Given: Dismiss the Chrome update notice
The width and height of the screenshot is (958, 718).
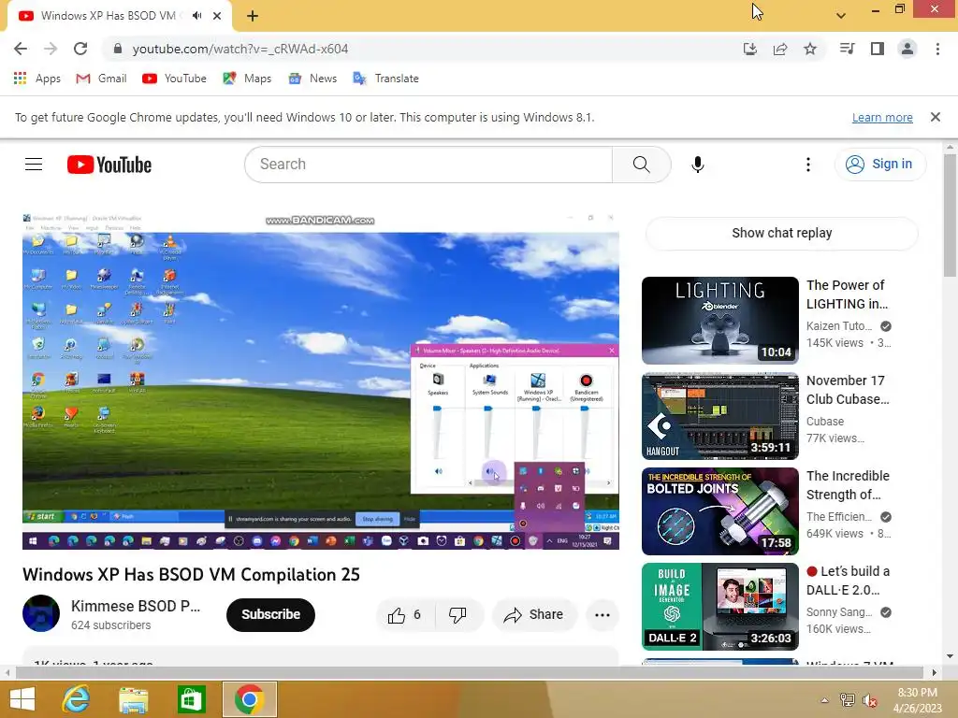Looking at the screenshot, I should coord(935,117).
